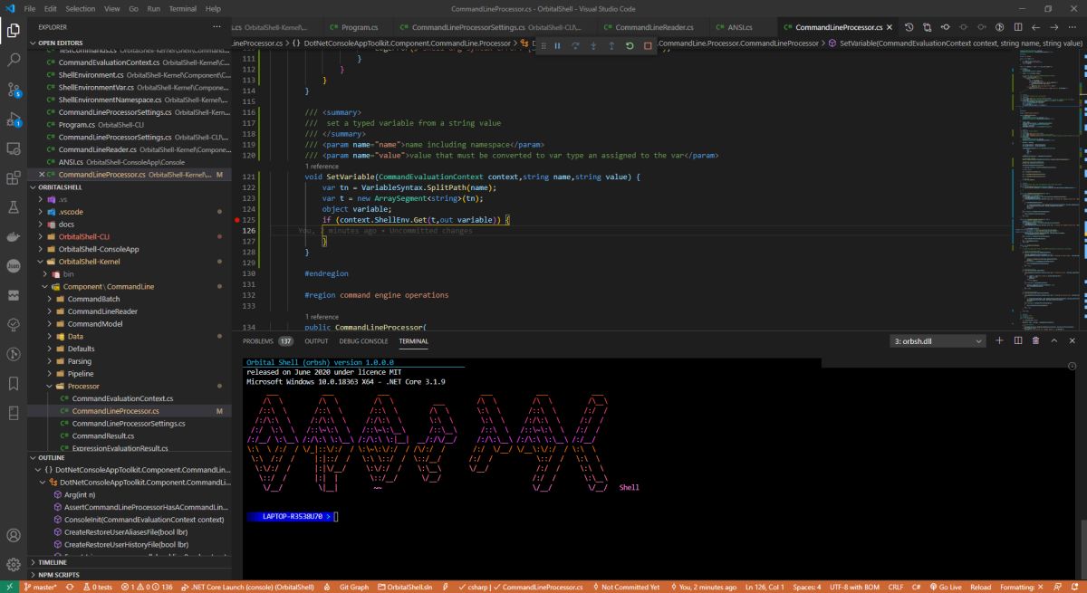Navigate back with left arrow icon
Viewport: 1087px width, 593px height.
pos(1036,27)
